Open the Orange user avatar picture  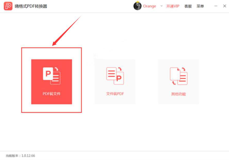point(137,6)
